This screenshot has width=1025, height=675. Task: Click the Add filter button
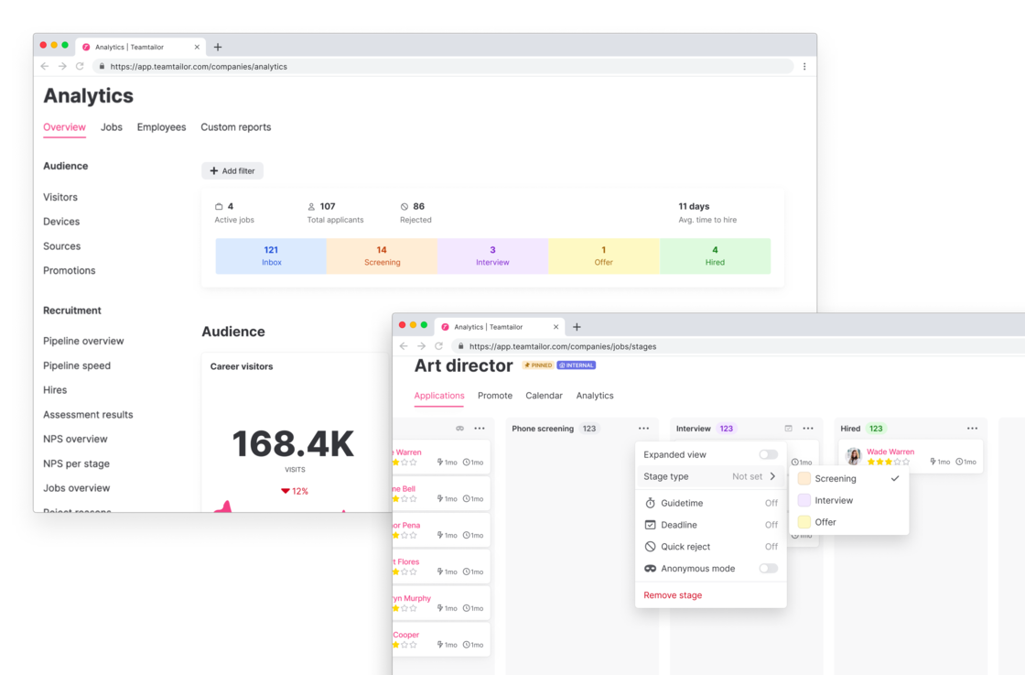pos(232,170)
